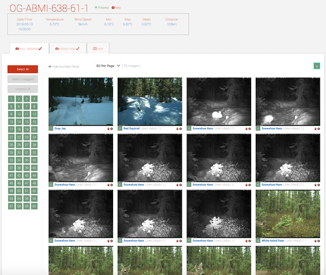Open the Red Squirrel species label link
The height and width of the screenshot is (275, 326).
pyautogui.click(x=131, y=128)
